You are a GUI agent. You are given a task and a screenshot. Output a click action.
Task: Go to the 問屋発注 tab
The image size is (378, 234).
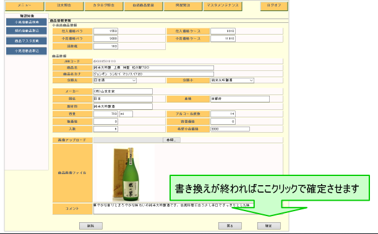pyautogui.click(x=183, y=6)
